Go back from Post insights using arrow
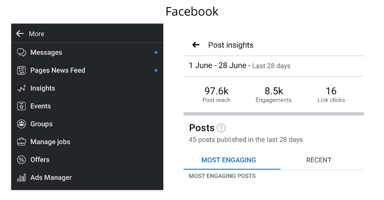Image resolution: width=384 pixels, height=200 pixels. 196,45
